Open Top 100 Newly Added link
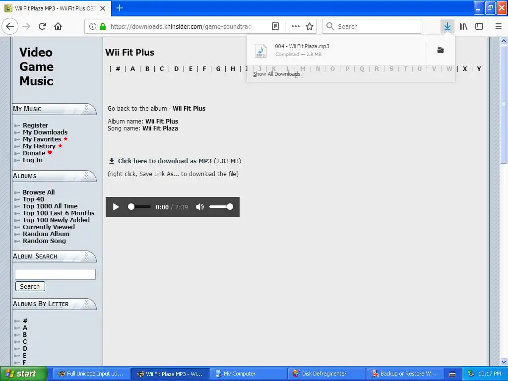This screenshot has height=381, width=508. 56,220
